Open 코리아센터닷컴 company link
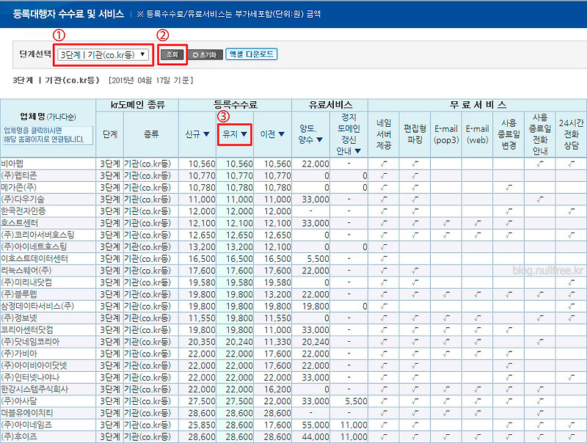The height and width of the screenshot is (443, 587). pyautogui.click(x=27, y=330)
